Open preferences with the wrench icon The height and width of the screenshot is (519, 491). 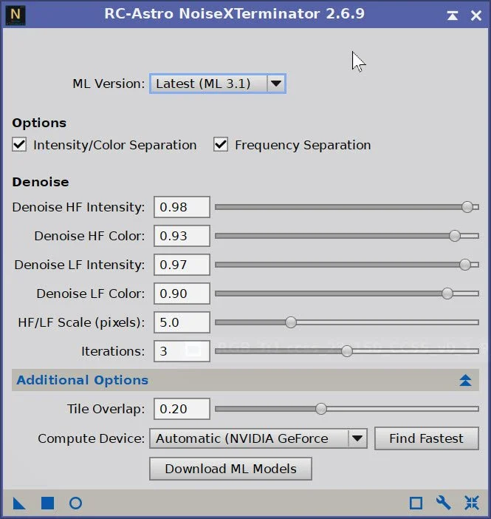tap(444, 503)
